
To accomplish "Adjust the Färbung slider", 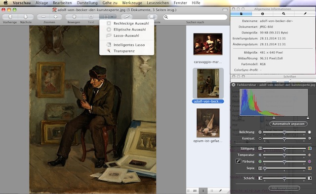I will coord(284,162).
